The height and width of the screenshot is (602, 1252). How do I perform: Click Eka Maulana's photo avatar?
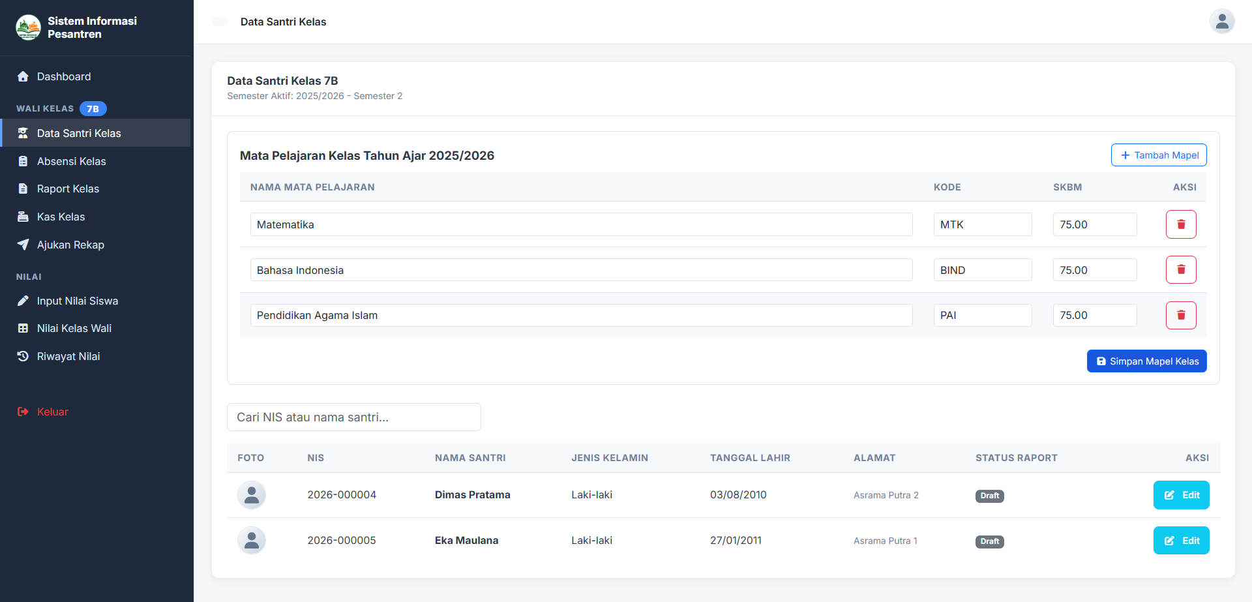coord(252,541)
